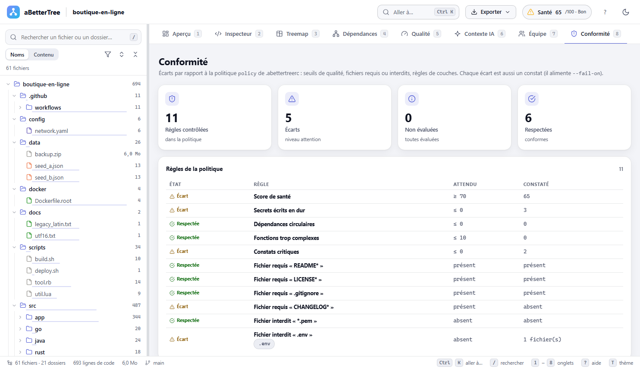Screen dimensions: 640x369
Task: Switch to the Aperçu tab
Action: [182, 34]
